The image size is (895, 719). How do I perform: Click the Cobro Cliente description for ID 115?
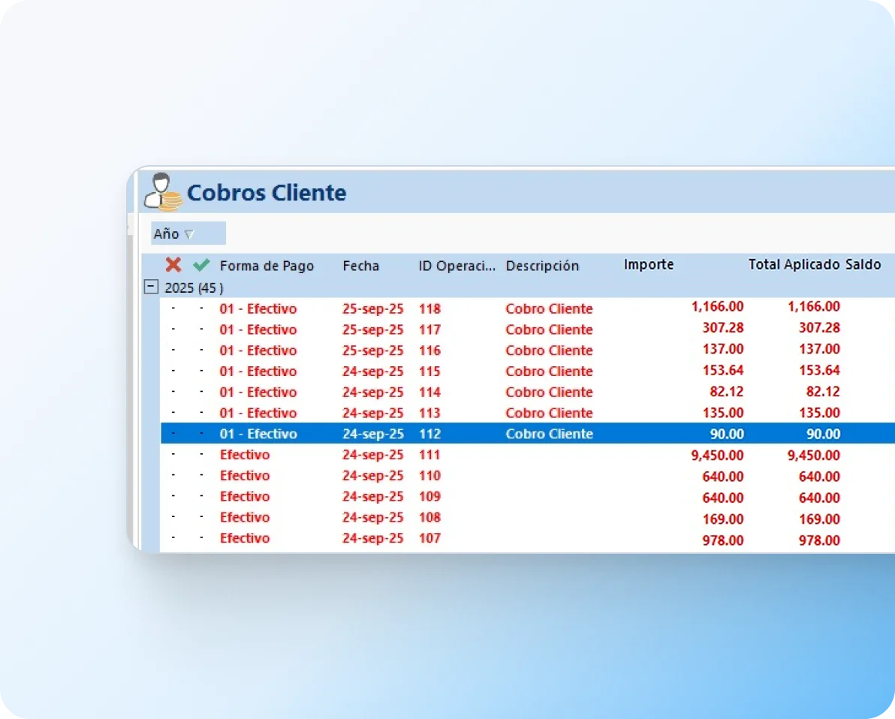pyautogui.click(x=549, y=372)
